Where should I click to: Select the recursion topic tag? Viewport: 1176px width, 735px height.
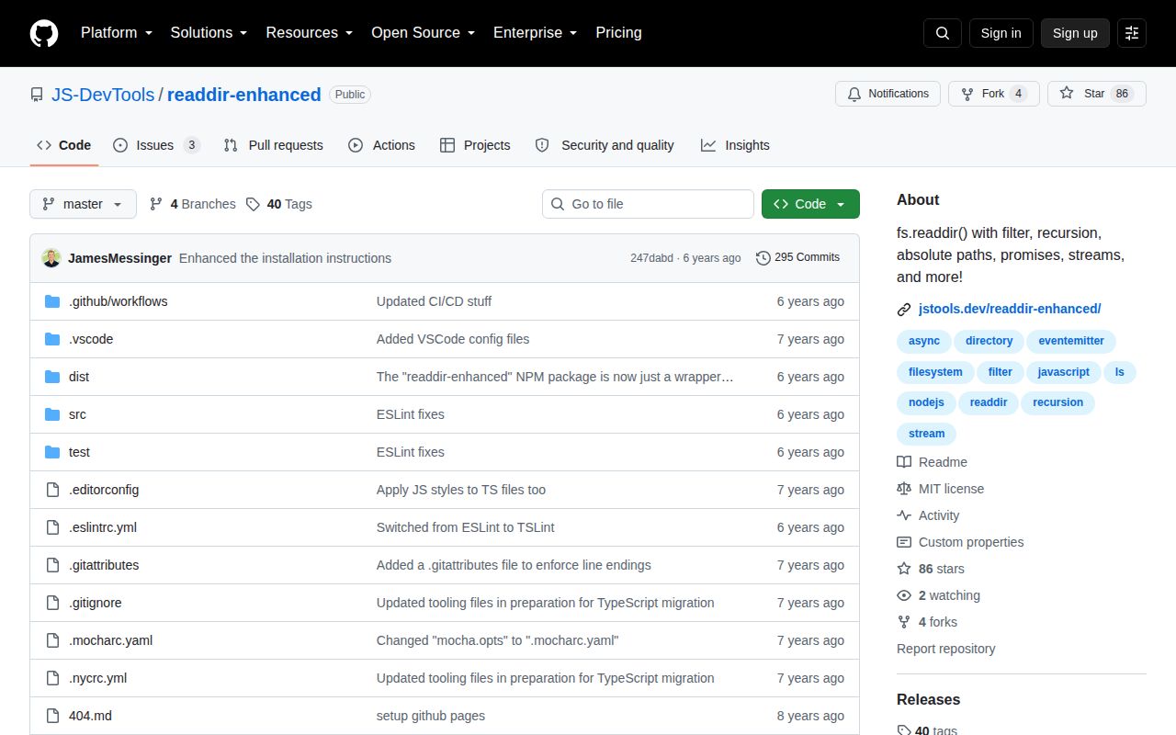pos(1057,402)
